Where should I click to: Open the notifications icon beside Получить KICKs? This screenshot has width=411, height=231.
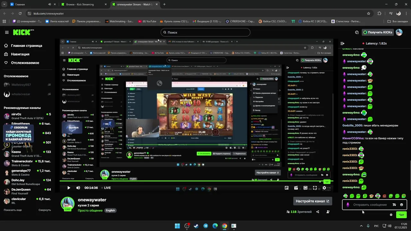357,32
